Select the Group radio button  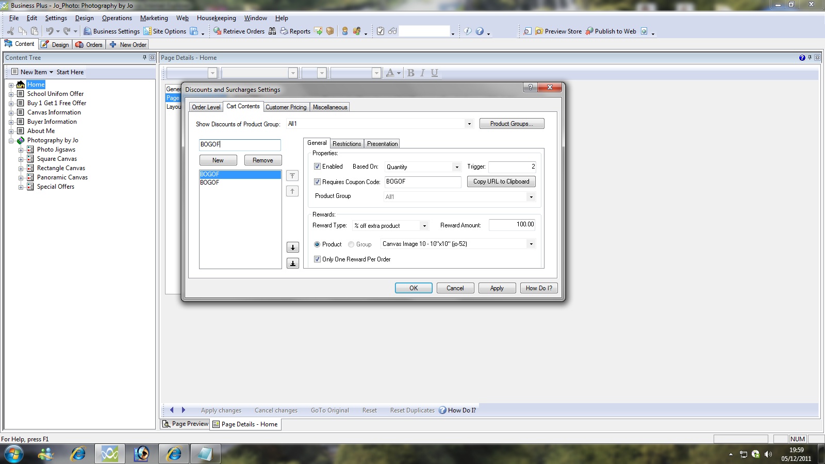click(x=351, y=244)
